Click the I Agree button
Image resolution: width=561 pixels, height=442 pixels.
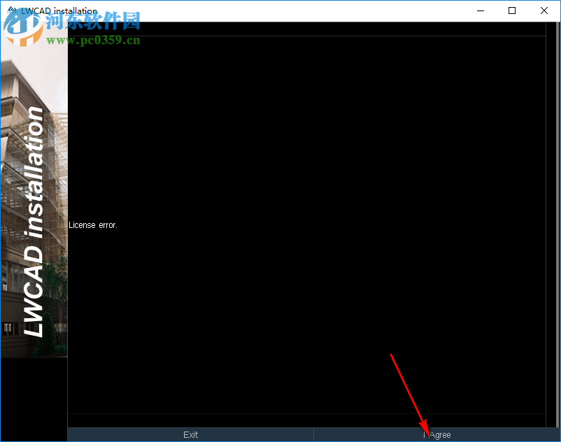pos(436,434)
